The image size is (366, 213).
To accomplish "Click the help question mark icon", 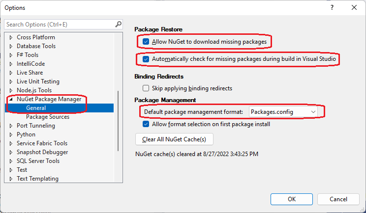I will click(332, 8).
